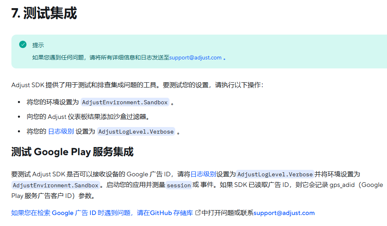Click the gps_adid parameter text
Screen dimensions: 387x226
coord(342,185)
